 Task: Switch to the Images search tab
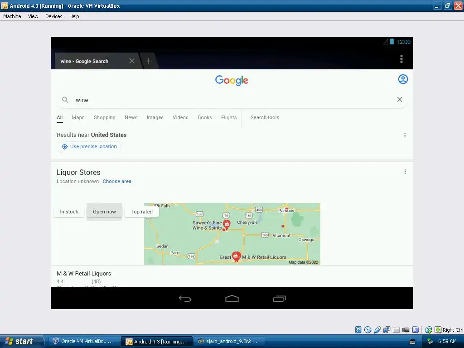[x=155, y=117]
